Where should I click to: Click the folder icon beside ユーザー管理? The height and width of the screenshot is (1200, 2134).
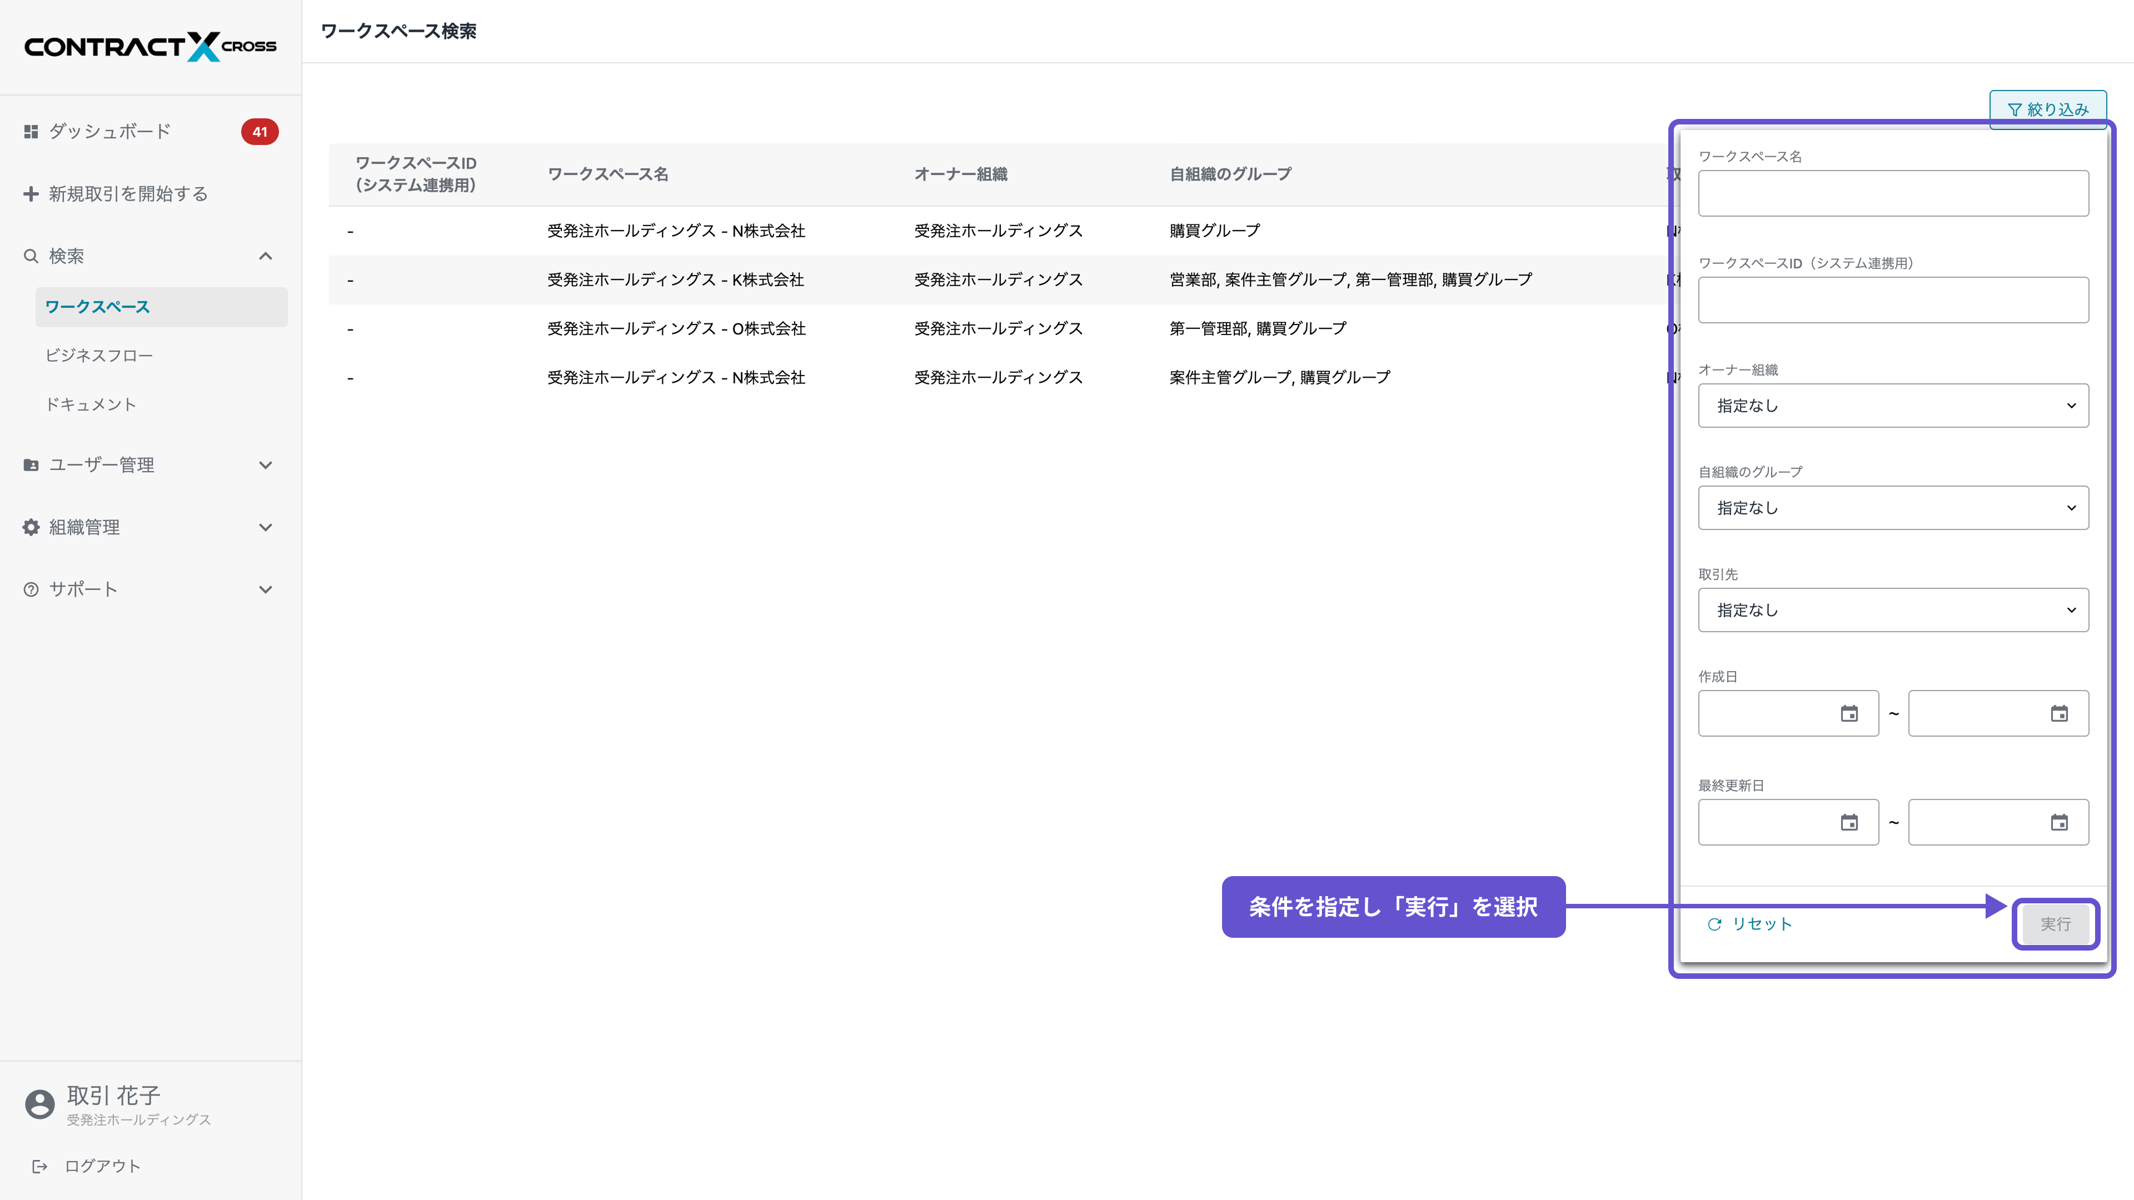click(x=31, y=464)
